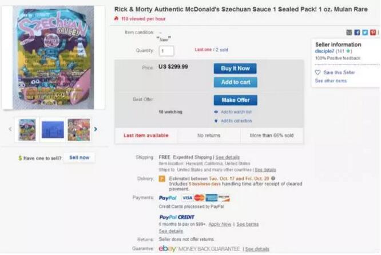
Task: Click the Sell now button
Action: tap(80, 157)
